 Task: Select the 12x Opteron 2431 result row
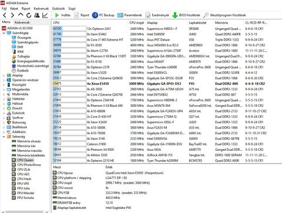click(160, 29)
